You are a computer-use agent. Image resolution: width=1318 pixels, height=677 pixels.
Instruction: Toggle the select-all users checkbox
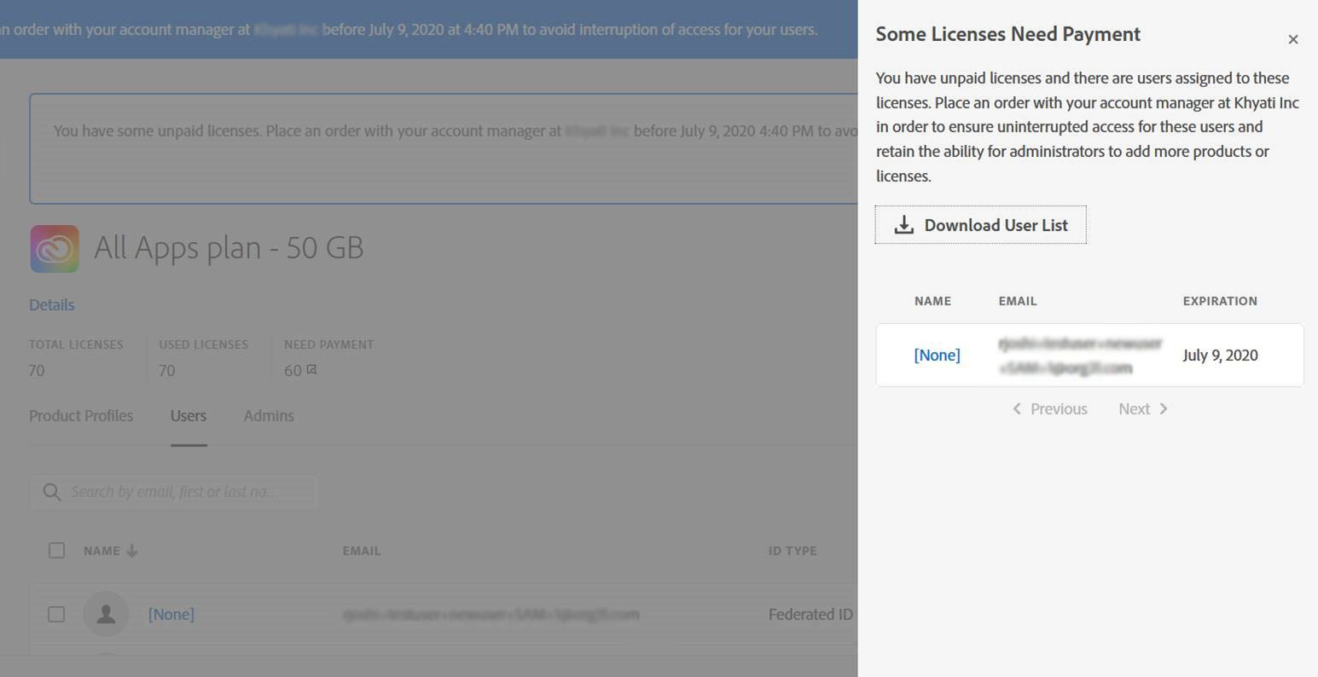(56, 551)
